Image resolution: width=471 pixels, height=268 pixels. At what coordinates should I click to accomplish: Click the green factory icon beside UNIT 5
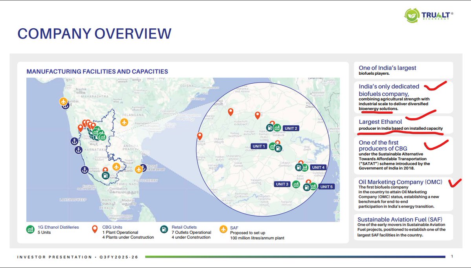click(313, 187)
